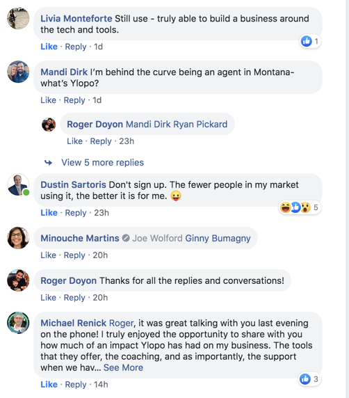Click the edited pencil badge next to Minouche Martins
Viewport: 349px width, 398px height.
tap(126, 238)
